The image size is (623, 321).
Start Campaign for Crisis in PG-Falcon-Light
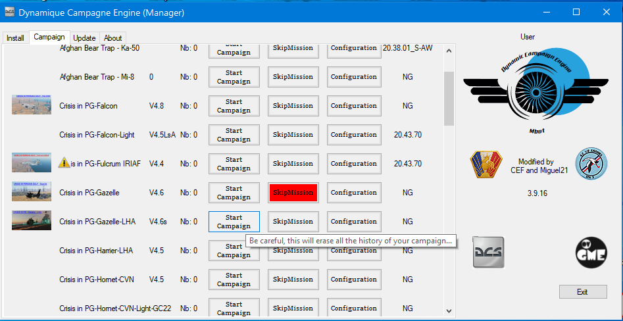point(234,135)
